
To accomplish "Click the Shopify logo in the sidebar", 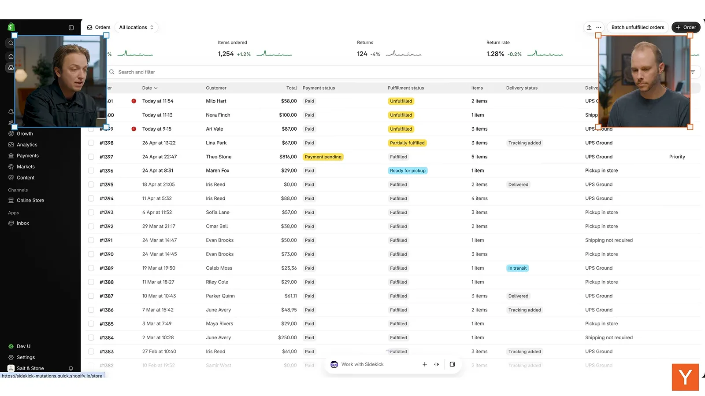I will [x=11, y=27].
